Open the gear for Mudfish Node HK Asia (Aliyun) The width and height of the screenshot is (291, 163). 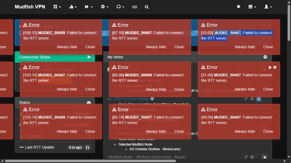[x=252, y=157]
